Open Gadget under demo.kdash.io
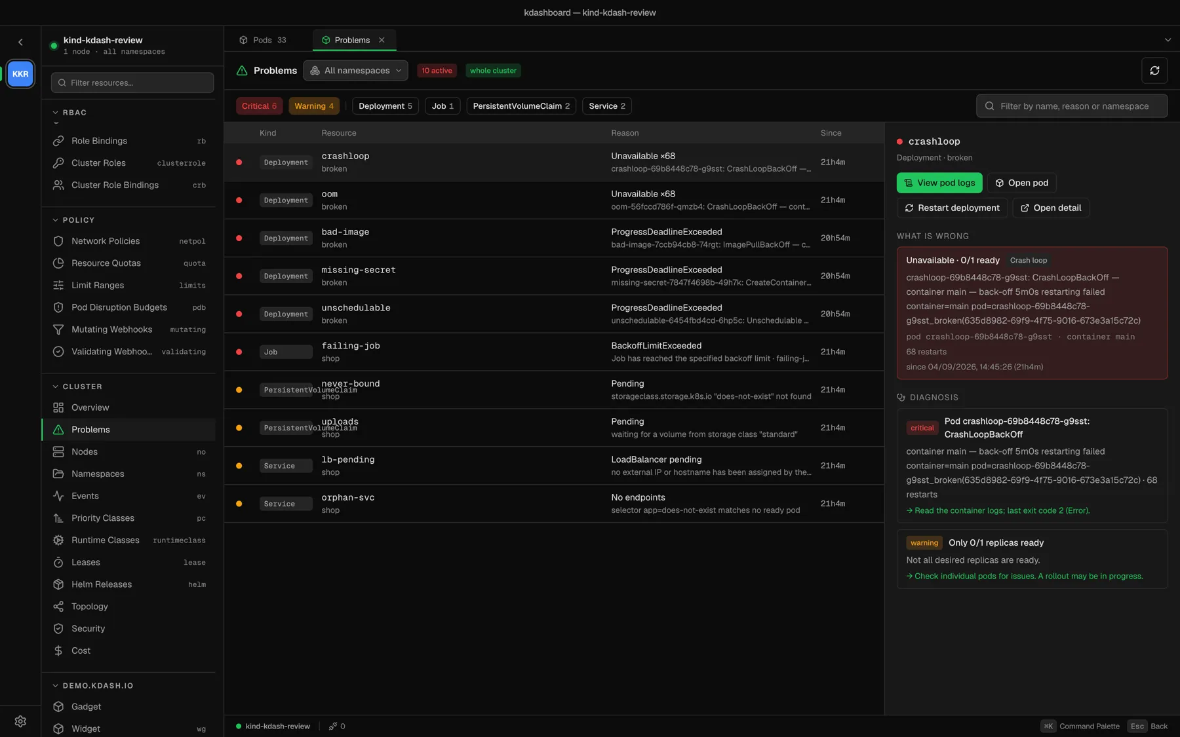The height and width of the screenshot is (737, 1180). point(130,707)
